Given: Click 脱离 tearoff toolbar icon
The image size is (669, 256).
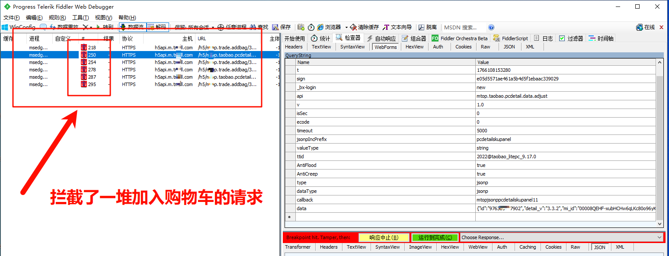Looking at the screenshot, I should 428,27.
